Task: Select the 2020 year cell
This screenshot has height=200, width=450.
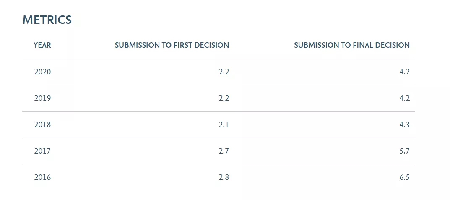Action: 42,72
